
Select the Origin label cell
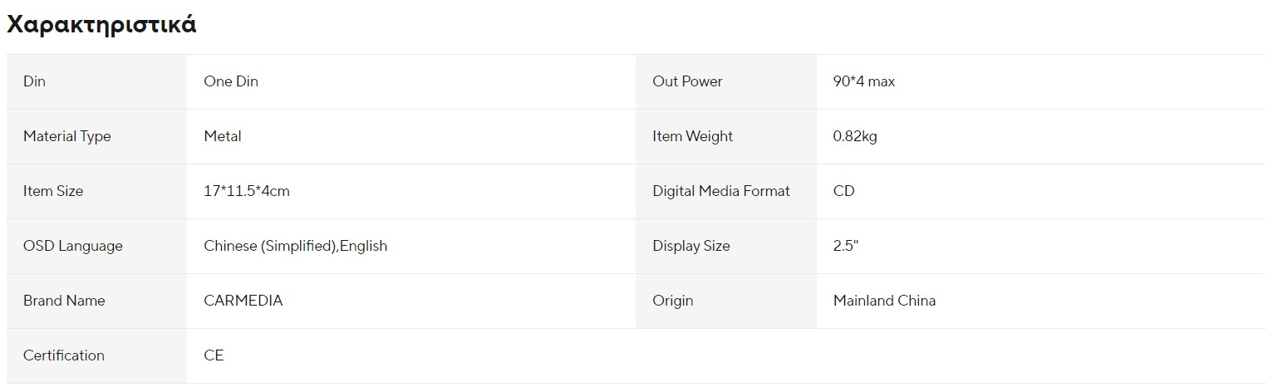[x=726, y=301]
